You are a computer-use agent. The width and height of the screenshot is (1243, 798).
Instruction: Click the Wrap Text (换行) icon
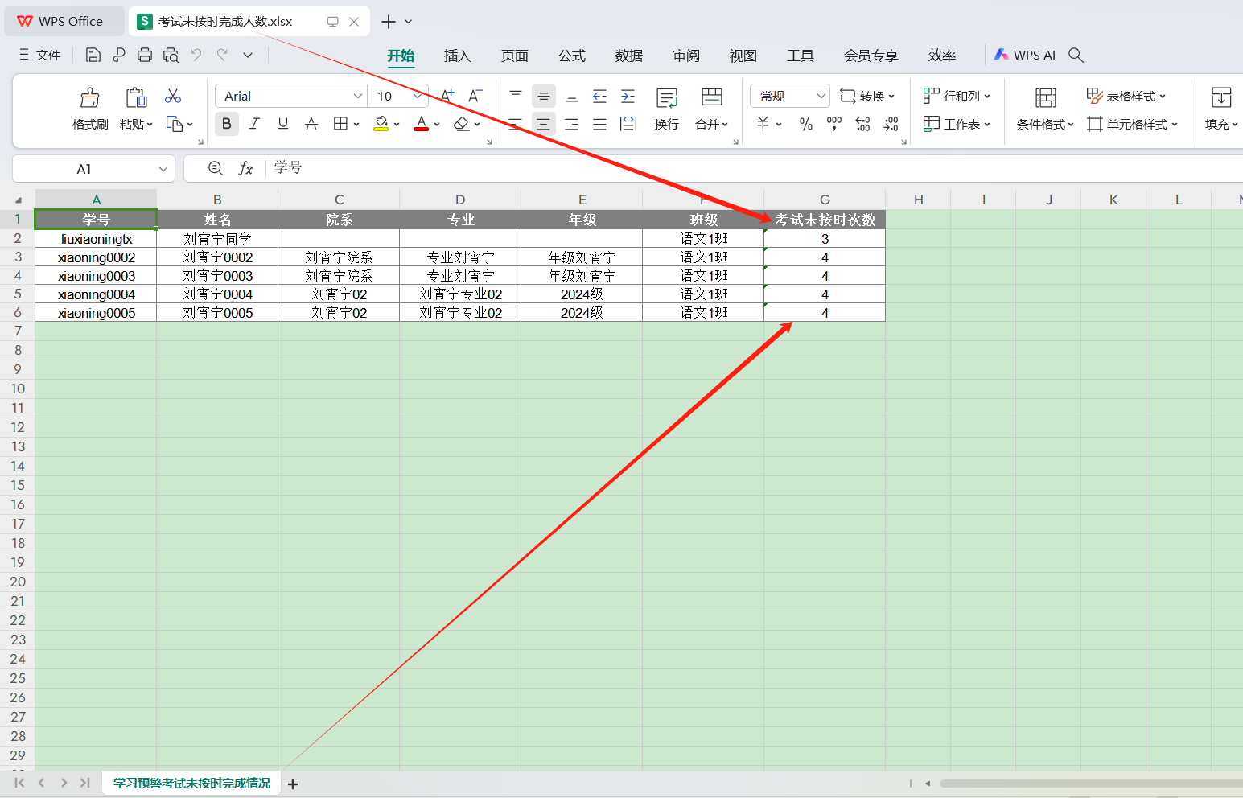tap(666, 98)
